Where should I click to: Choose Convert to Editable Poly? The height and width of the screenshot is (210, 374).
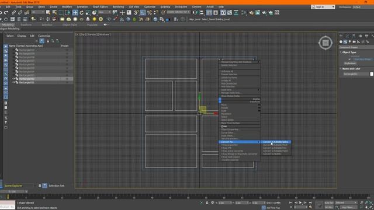(x=275, y=148)
